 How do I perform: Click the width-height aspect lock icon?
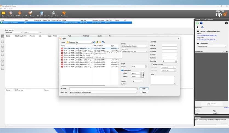point(143,75)
